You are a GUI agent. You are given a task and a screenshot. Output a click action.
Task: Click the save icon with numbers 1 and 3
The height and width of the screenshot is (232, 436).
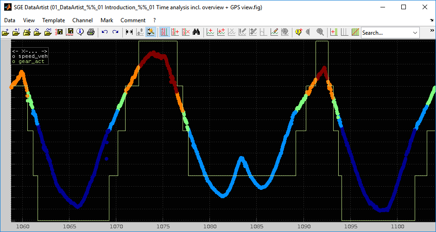[x=58, y=32]
